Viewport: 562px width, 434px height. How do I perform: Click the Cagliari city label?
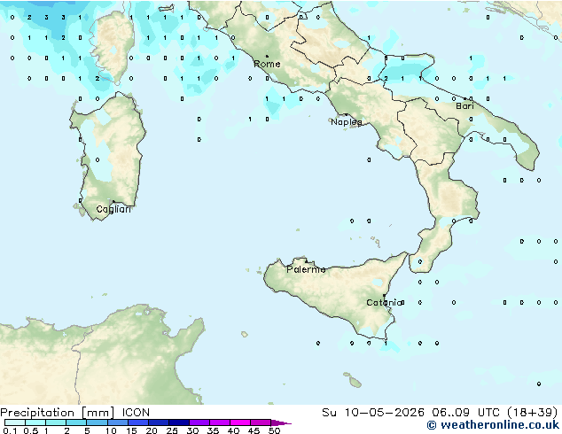point(113,209)
